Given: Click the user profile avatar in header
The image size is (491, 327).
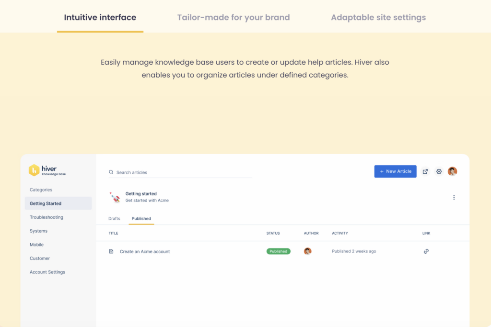Looking at the screenshot, I should click(452, 171).
